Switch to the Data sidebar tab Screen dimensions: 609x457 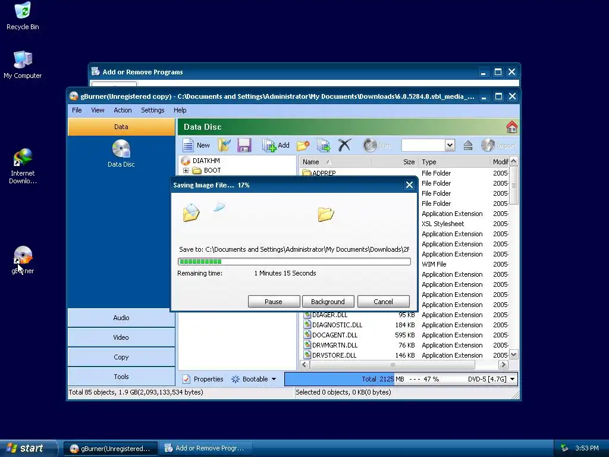pyautogui.click(x=121, y=127)
